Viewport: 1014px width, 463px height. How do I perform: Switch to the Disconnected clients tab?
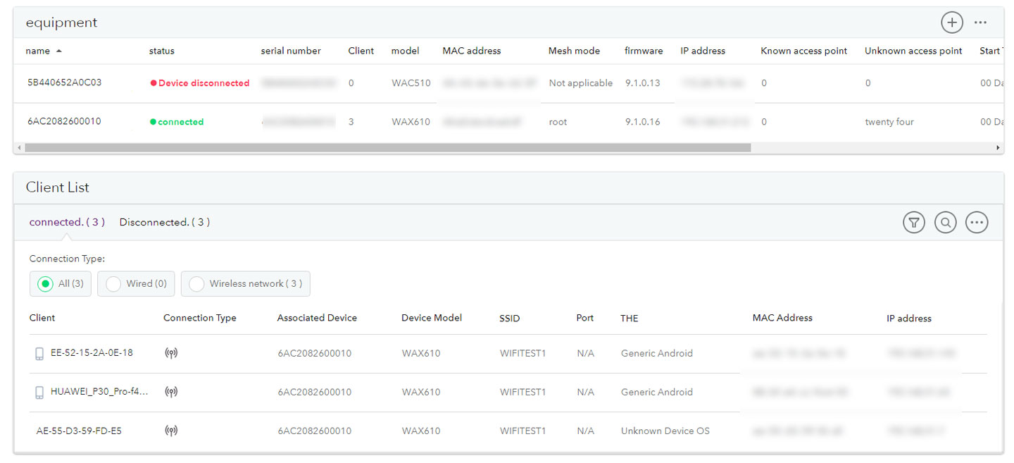(x=164, y=221)
